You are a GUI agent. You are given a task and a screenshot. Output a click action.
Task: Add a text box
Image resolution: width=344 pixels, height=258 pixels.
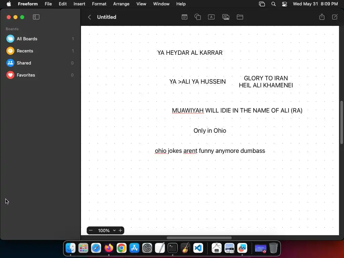point(211,17)
